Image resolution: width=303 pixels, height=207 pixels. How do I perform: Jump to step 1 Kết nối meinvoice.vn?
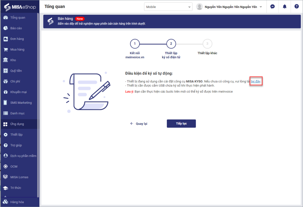135,44
